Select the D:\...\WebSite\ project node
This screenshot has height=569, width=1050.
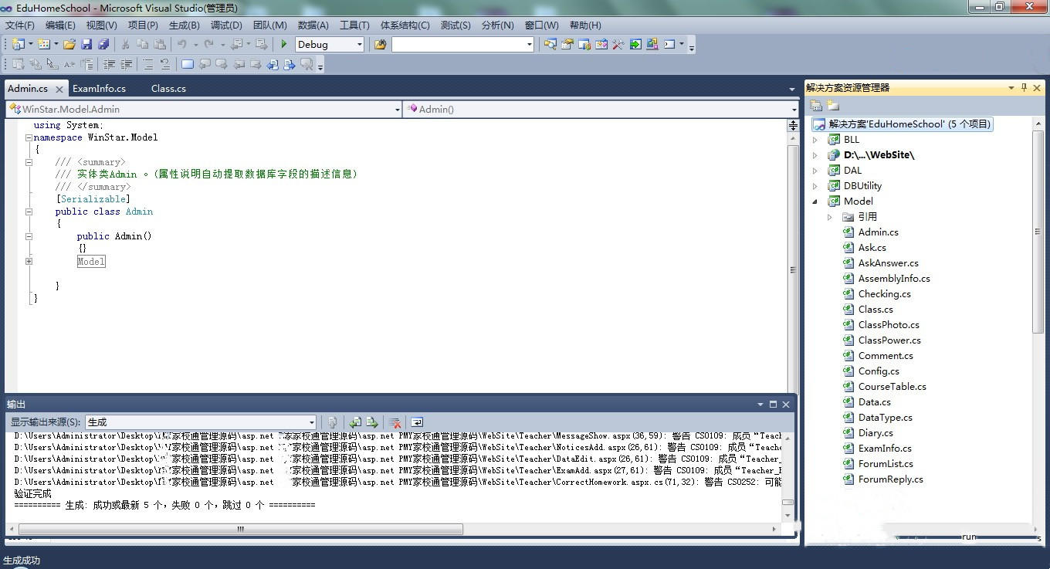[879, 155]
